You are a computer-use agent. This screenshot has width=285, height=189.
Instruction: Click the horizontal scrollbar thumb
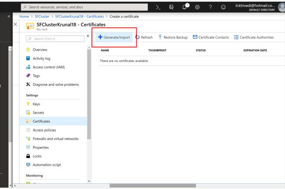(153, 186)
